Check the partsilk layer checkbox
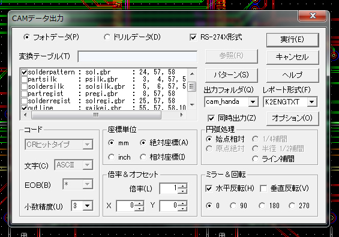The height and width of the screenshot is (237, 339). 24,79
